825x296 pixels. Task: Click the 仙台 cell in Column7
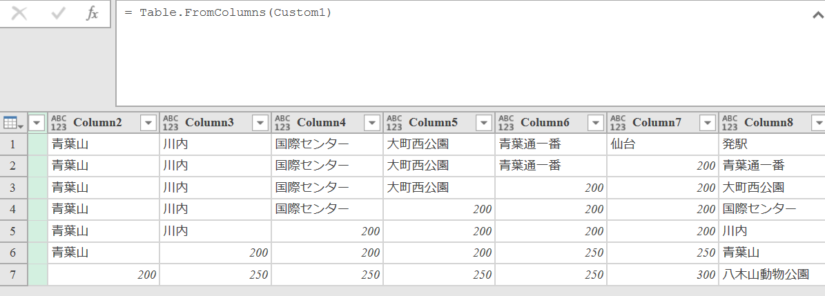[663, 144]
